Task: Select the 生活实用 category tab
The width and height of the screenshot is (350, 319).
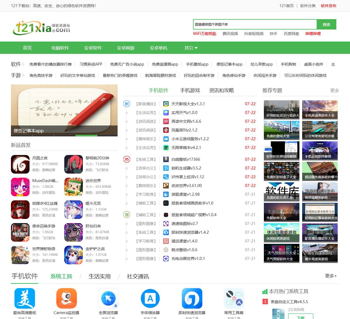Action: (100, 276)
